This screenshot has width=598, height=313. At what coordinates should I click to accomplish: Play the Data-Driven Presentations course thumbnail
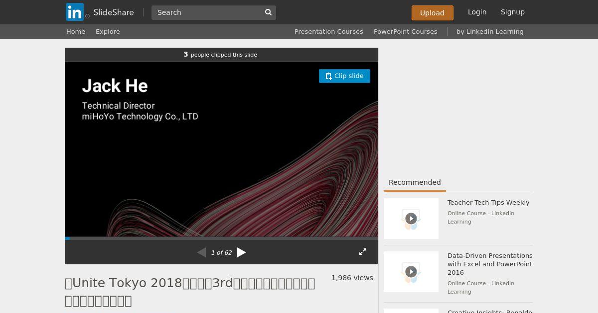point(411,272)
